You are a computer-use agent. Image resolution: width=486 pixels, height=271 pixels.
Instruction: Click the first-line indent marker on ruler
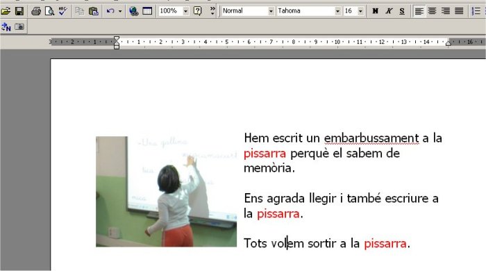(116, 39)
